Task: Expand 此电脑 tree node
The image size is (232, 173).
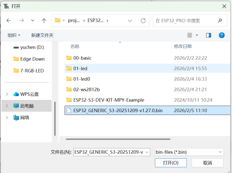Action: click(7, 106)
